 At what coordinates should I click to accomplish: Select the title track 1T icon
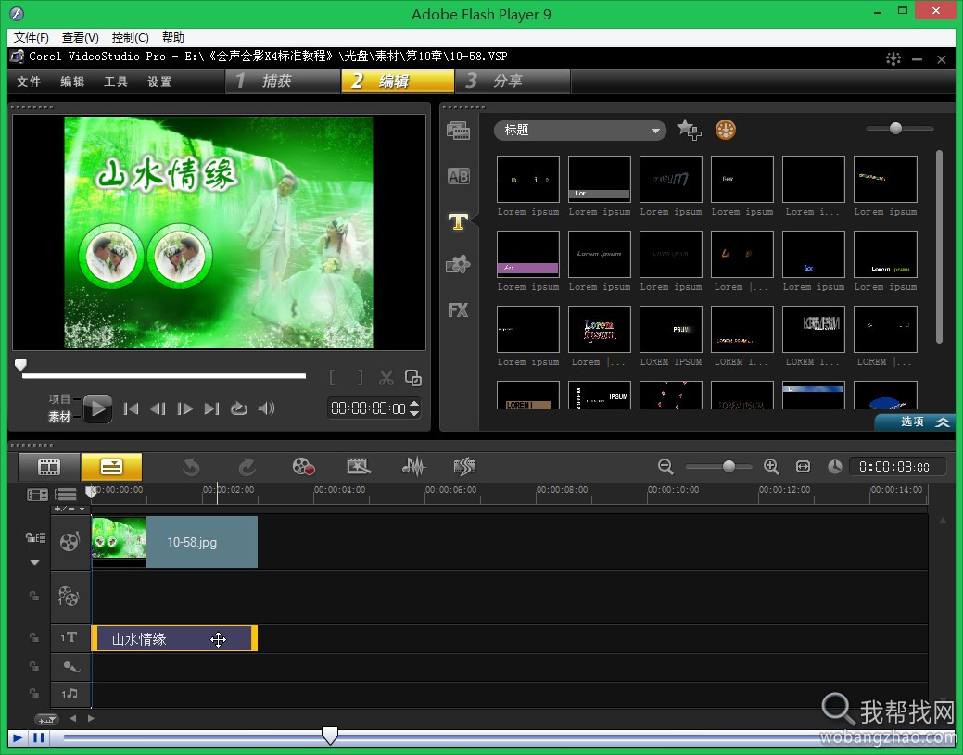[69, 637]
